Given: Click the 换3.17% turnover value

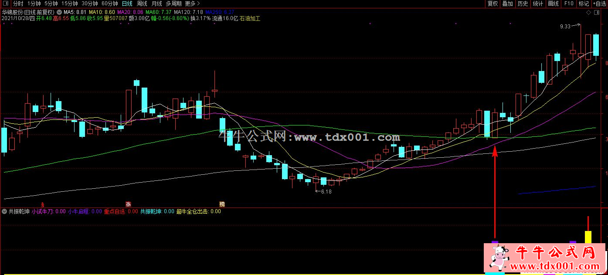Looking at the screenshot, I should (x=200, y=19).
